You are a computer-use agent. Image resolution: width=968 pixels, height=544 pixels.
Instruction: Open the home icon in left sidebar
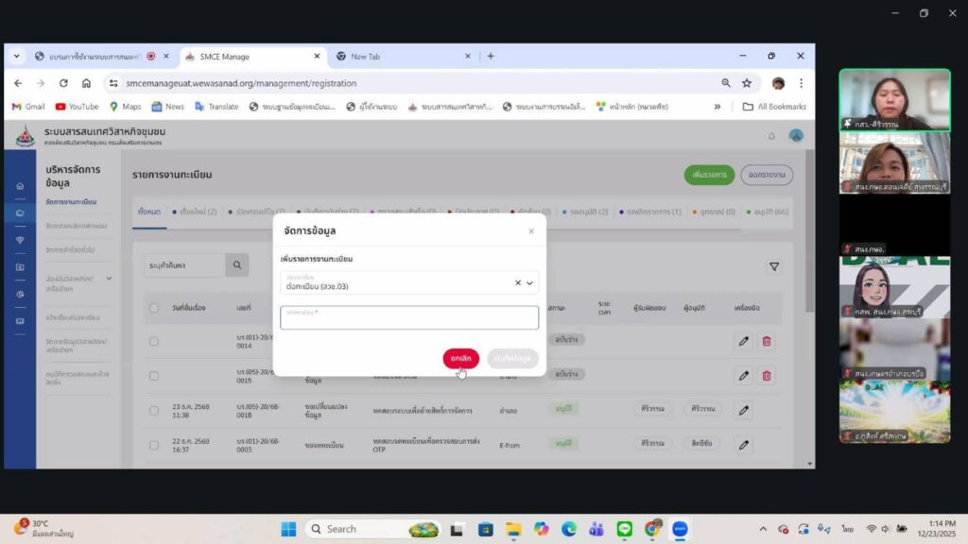[20, 186]
